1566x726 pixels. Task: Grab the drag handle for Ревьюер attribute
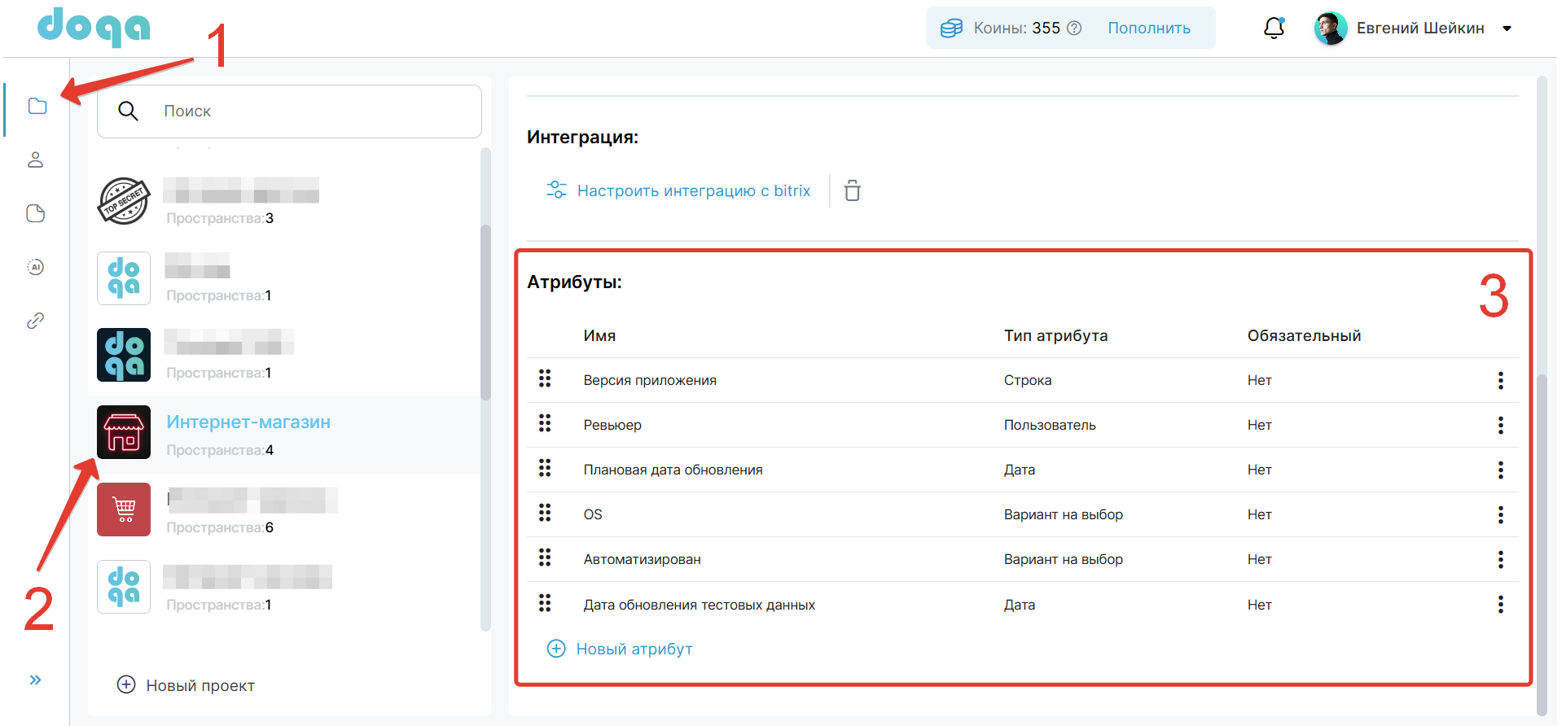pos(545,424)
